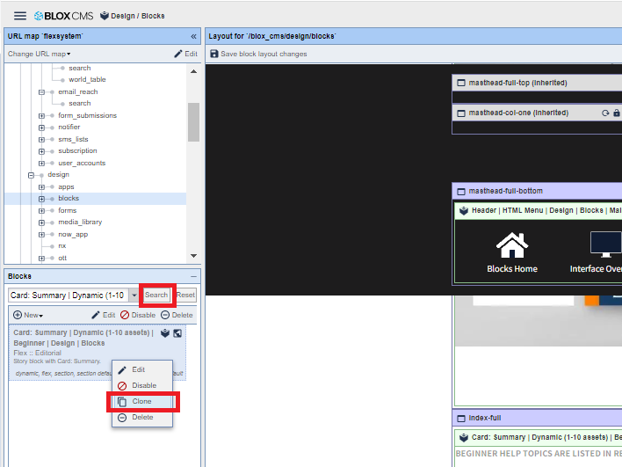This screenshot has width=622, height=467.
Task: Click the Blocks Home house icon
Action: [x=512, y=244]
